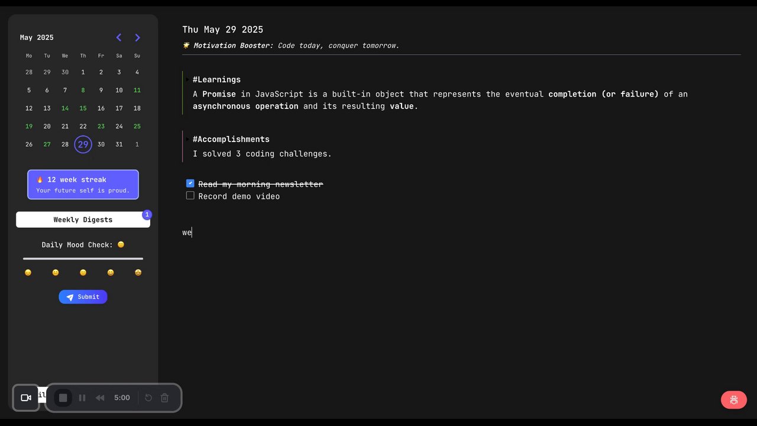Restart the recording
The width and height of the screenshot is (757, 426).
(x=148, y=398)
